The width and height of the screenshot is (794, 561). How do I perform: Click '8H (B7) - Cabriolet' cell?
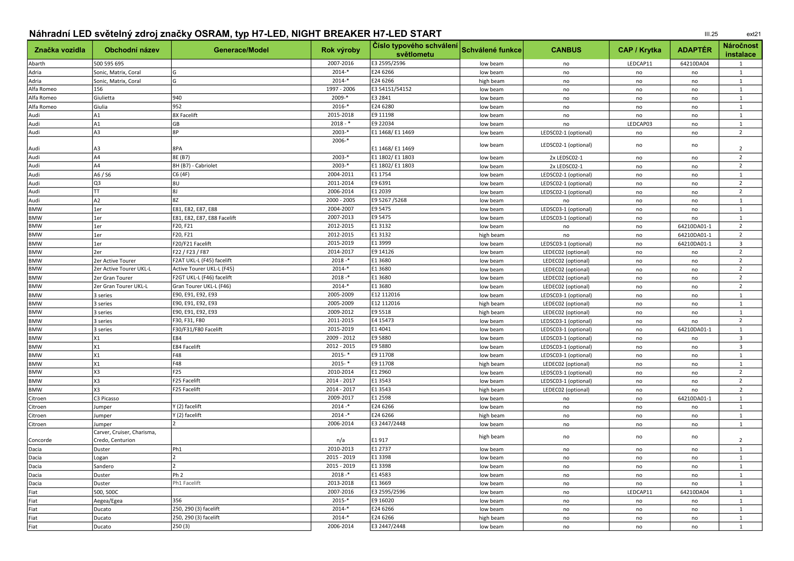click(x=241, y=166)
